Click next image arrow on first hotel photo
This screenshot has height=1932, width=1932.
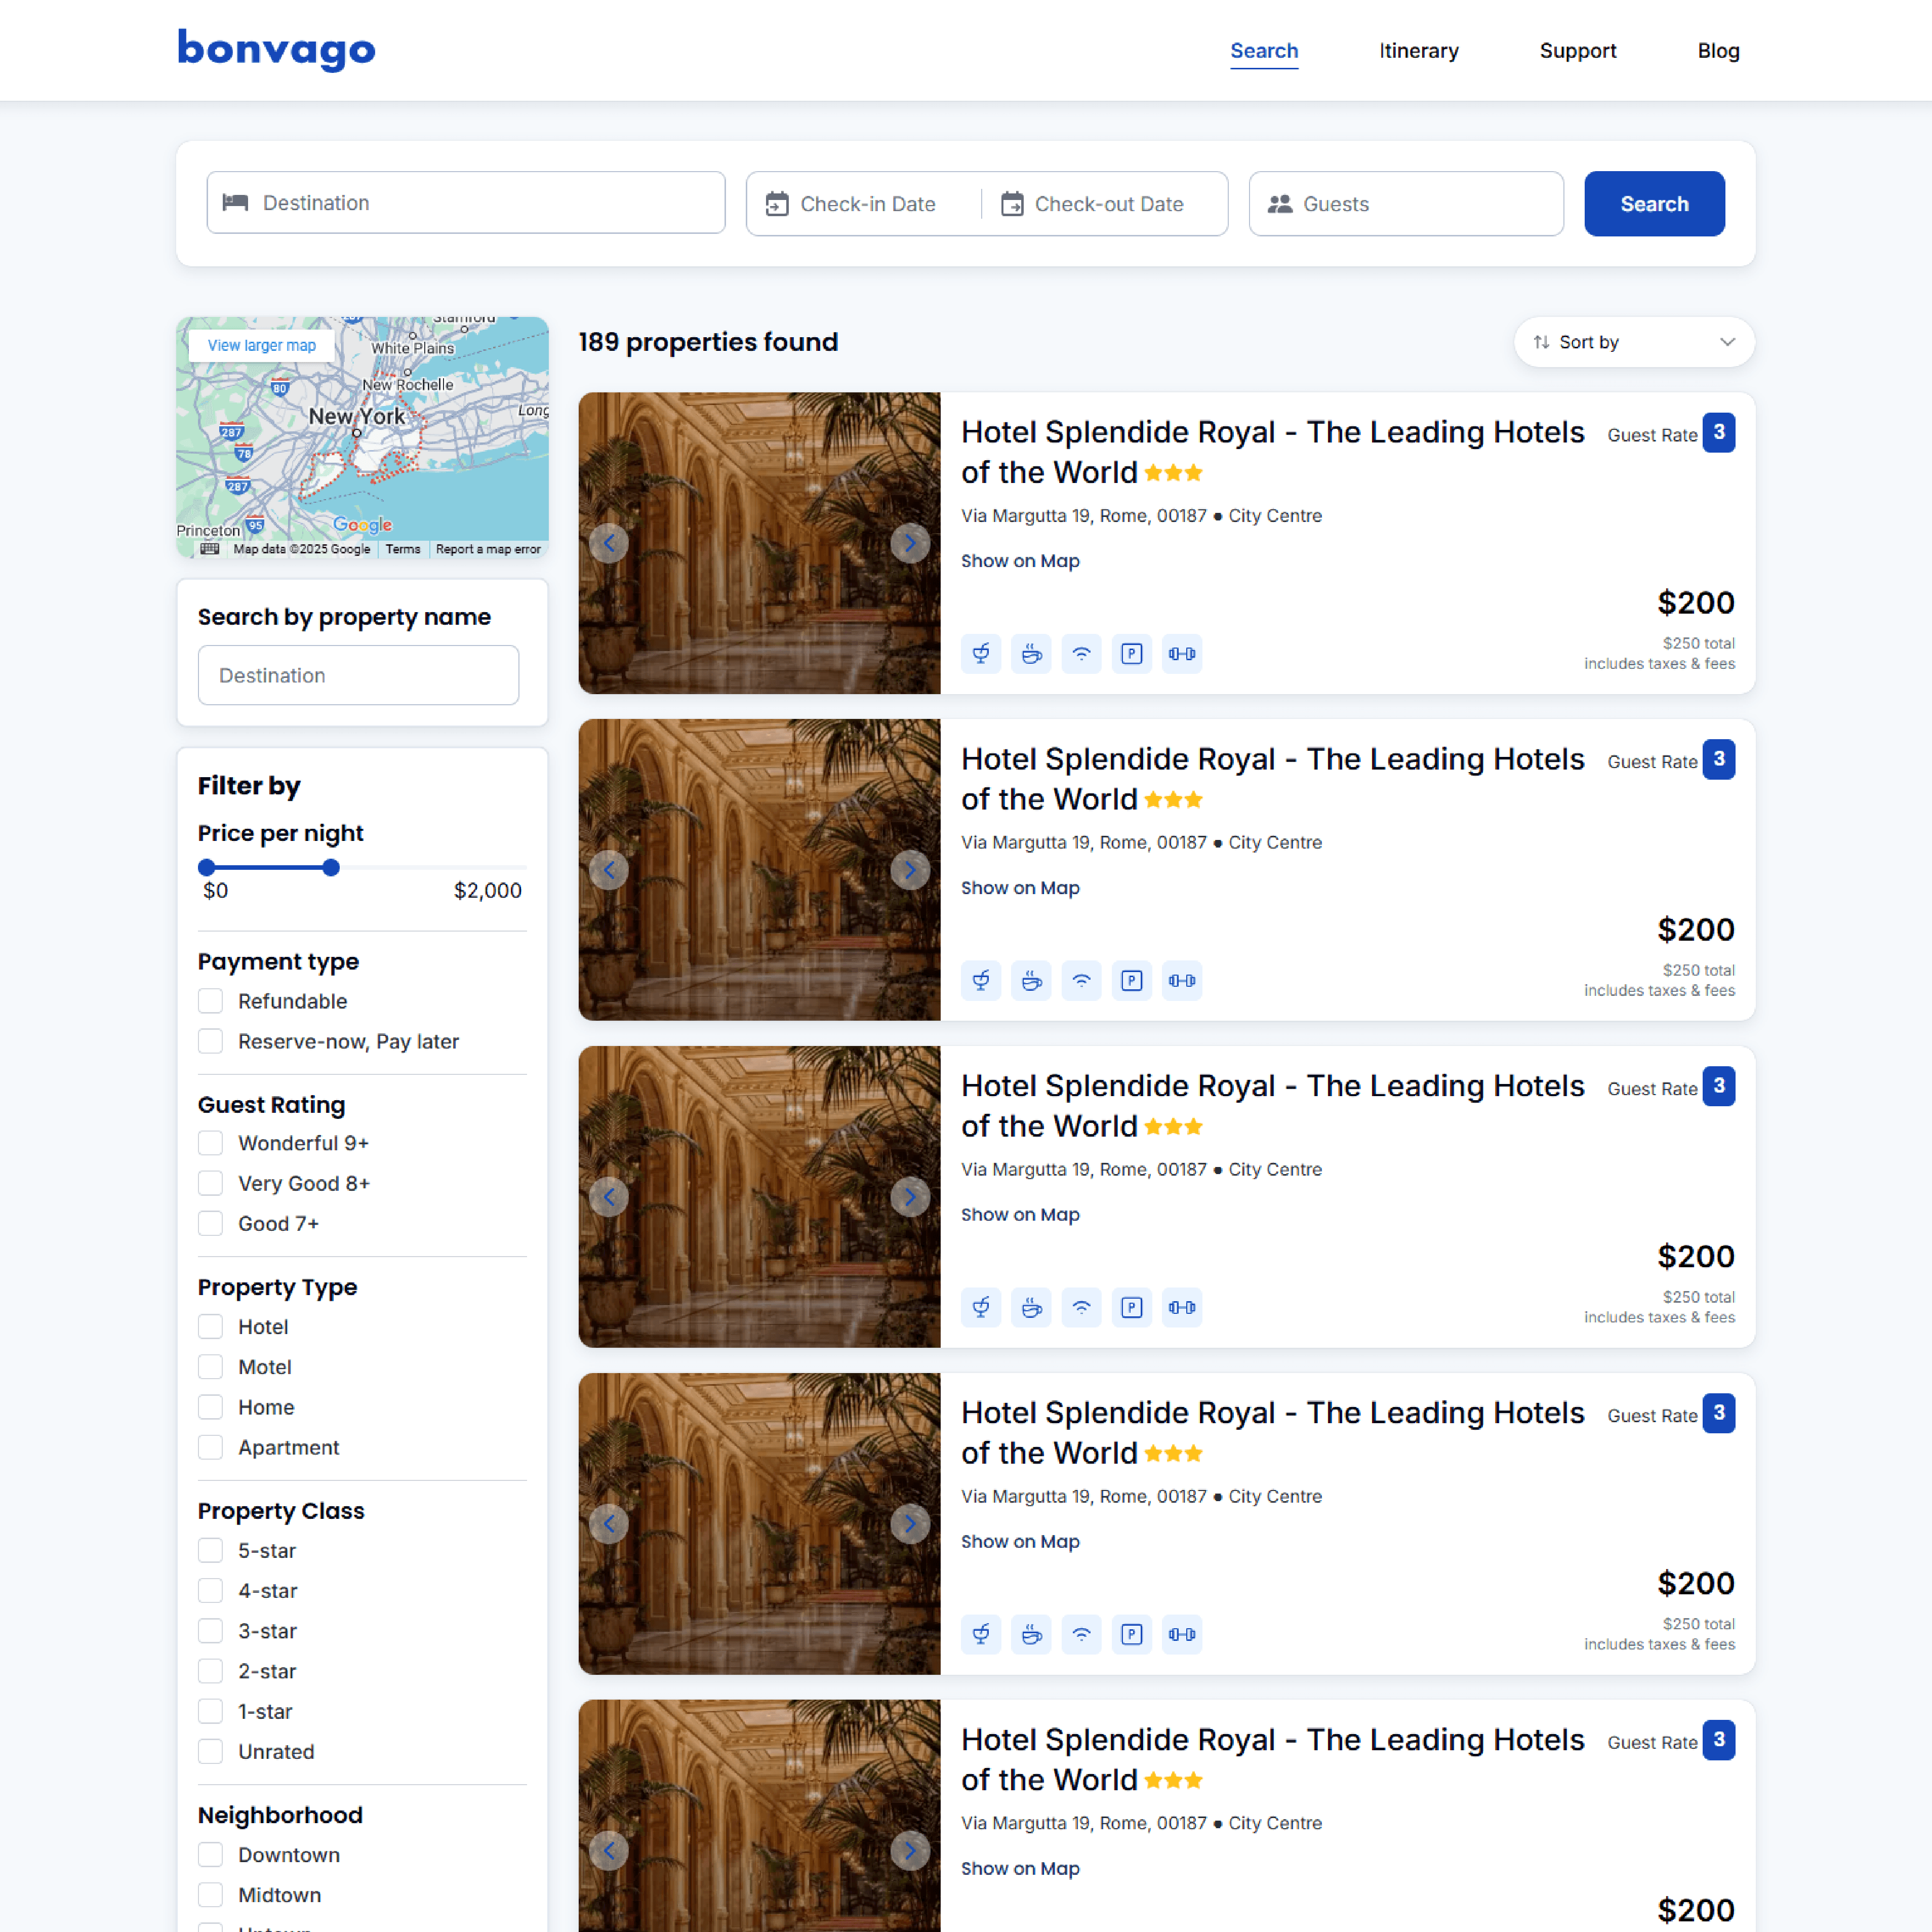909,543
